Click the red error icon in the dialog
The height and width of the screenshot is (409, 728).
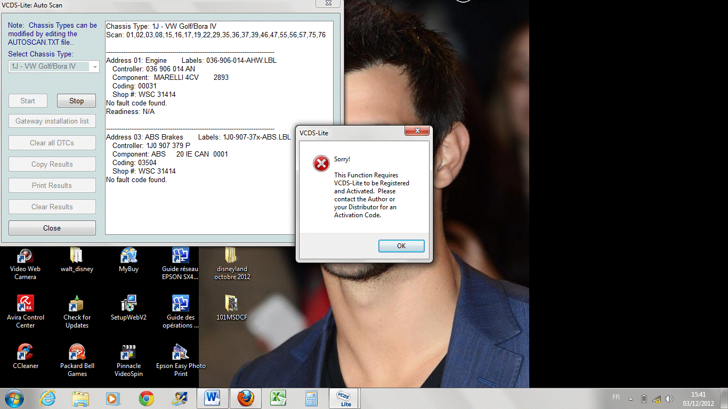click(321, 163)
